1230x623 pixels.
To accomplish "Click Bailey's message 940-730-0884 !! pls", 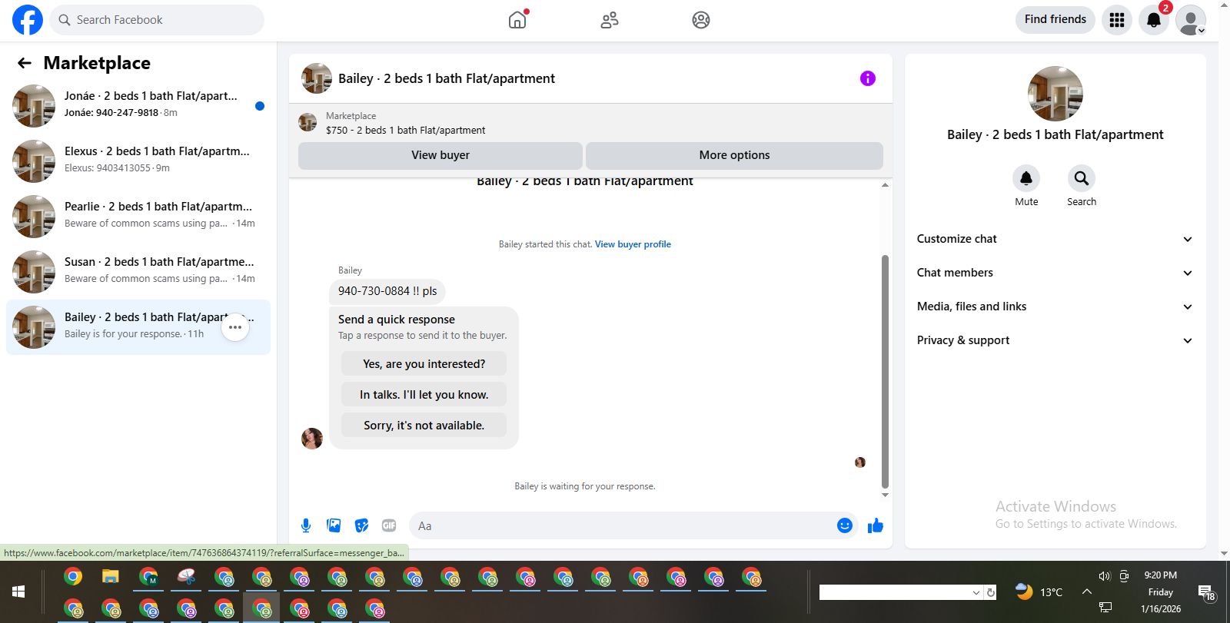I will [x=387, y=291].
